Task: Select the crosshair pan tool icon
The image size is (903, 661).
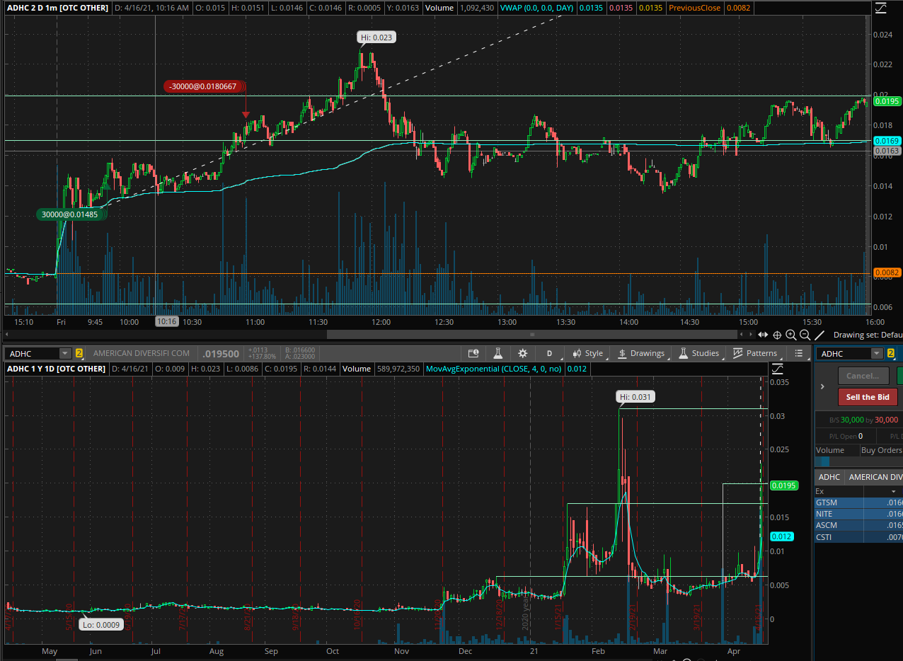Action: coord(777,335)
